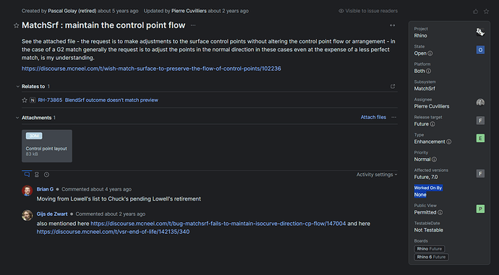
Task: Collapse the Relates to section
Action: click(x=18, y=87)
